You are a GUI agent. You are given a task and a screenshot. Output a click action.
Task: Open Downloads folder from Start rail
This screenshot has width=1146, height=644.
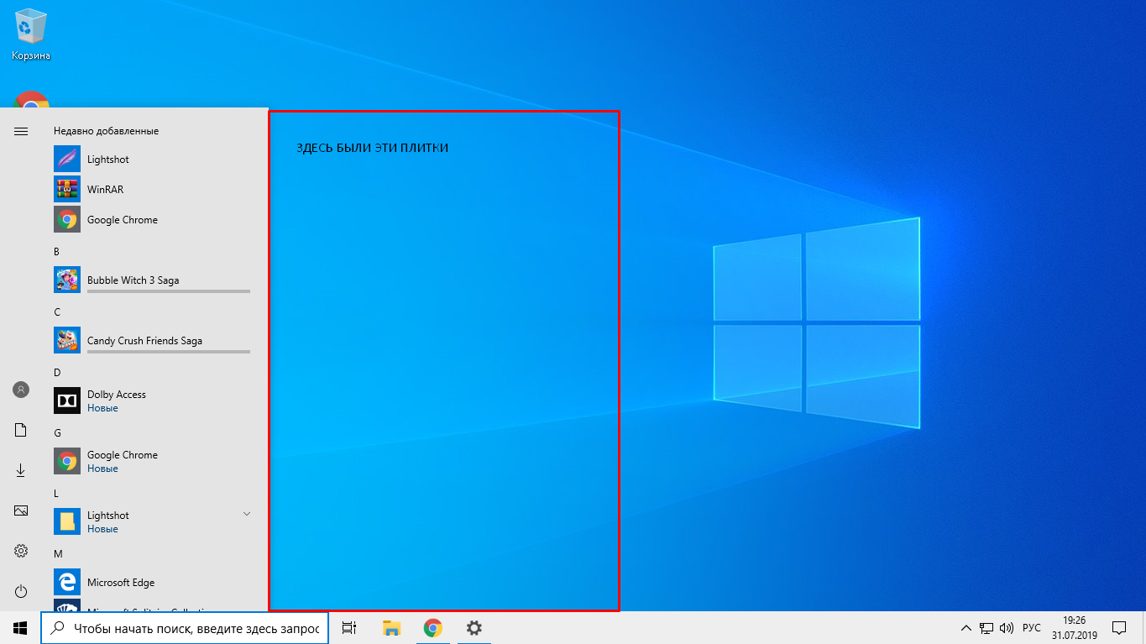[x=21, y=470]
